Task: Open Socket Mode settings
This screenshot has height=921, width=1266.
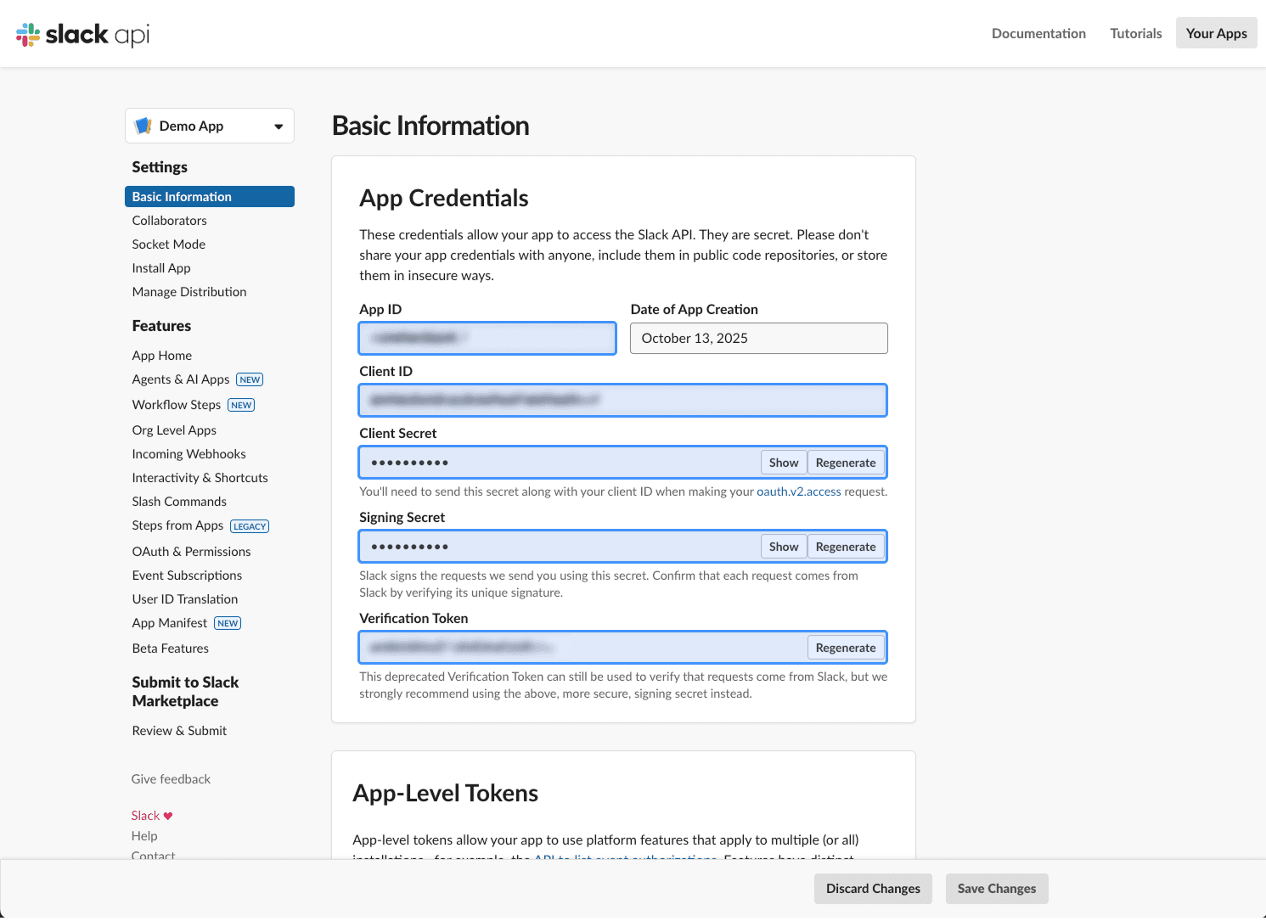Action: pos(168,244)
